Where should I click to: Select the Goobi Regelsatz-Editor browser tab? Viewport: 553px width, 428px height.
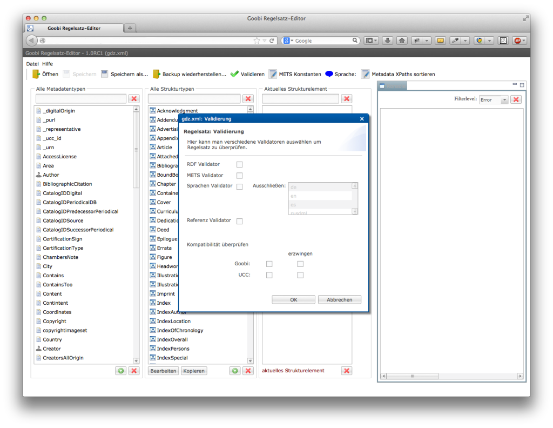click(x=75, y=28)
